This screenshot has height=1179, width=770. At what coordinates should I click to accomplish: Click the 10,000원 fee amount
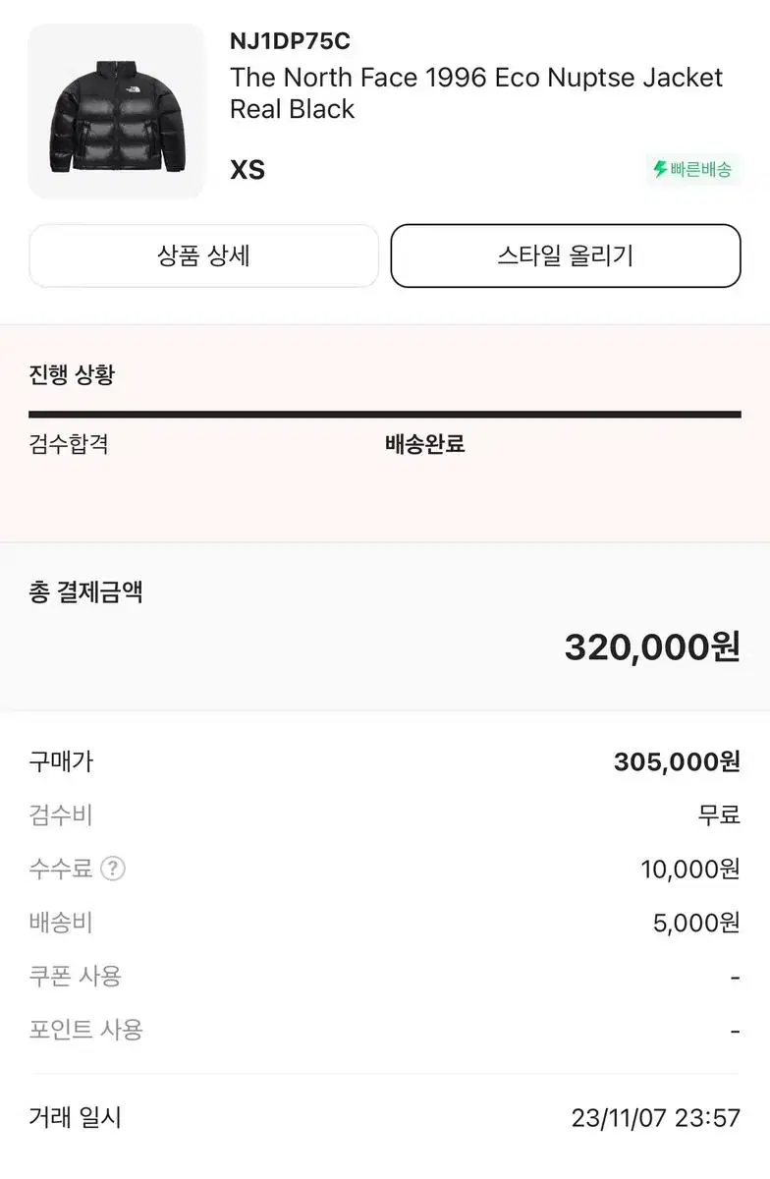click(690, 869)
